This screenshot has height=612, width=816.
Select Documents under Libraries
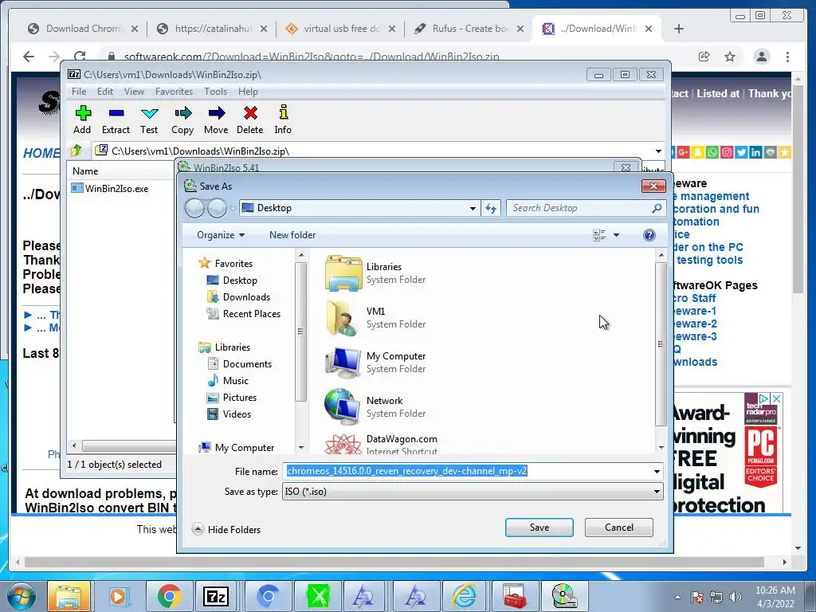coord(239,364)
